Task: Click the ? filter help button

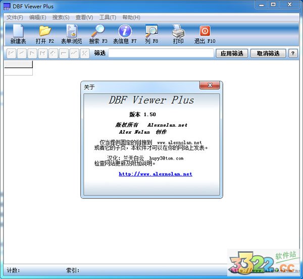Action: tap(293, 53)
